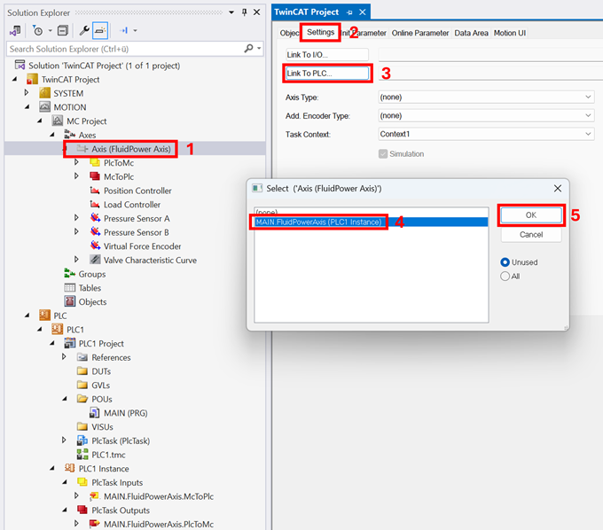This screenshot has height=530, width=603.
Task: Select MAIN.FluidPowerAxis (PLC1 Instance) list entry
Action: click(371, 222)
